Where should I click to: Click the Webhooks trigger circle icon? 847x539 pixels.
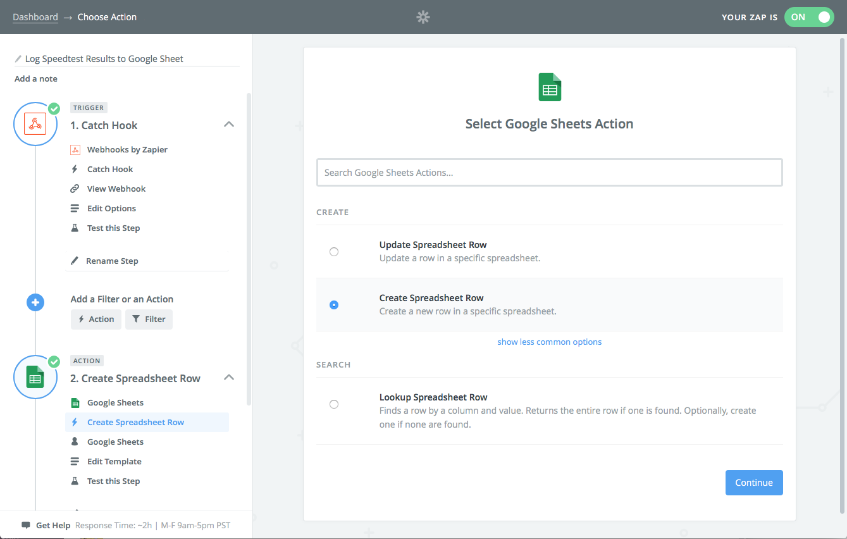[x=35, y=124]
